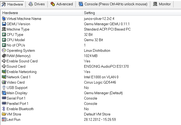Open the Advanced tab
Screen dimensions: 181x125
62,4
